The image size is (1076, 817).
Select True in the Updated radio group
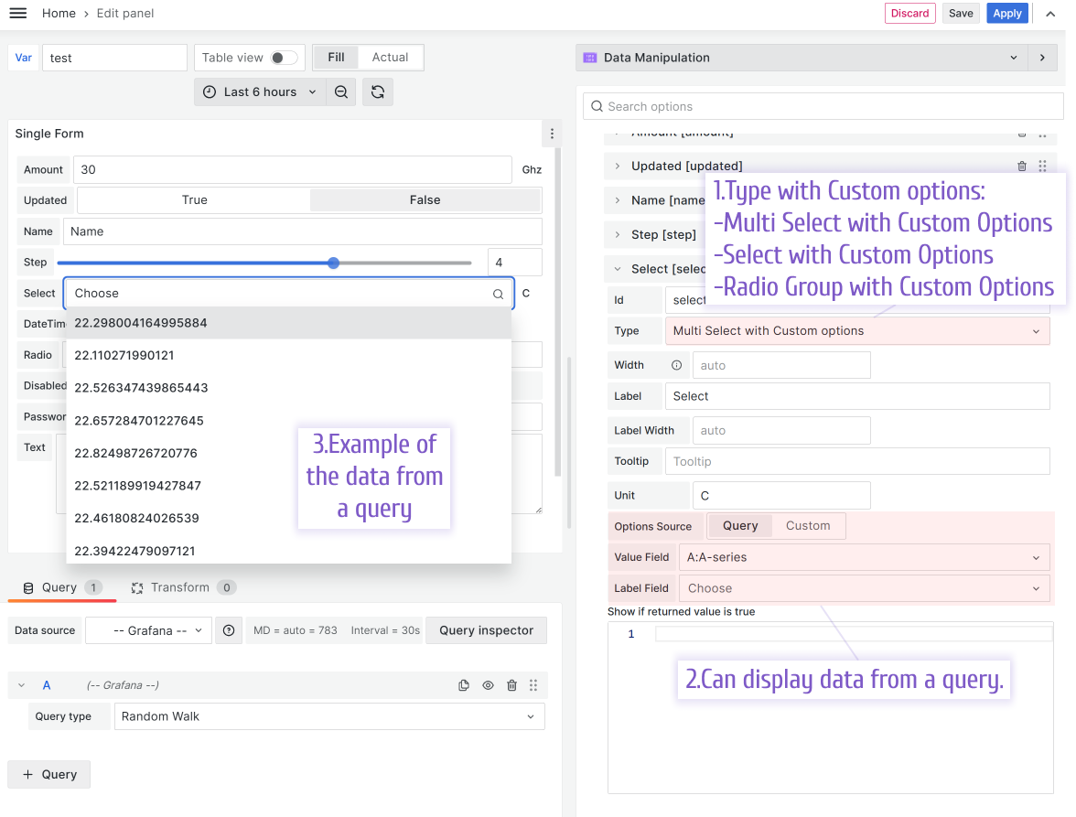click(193, 199)
